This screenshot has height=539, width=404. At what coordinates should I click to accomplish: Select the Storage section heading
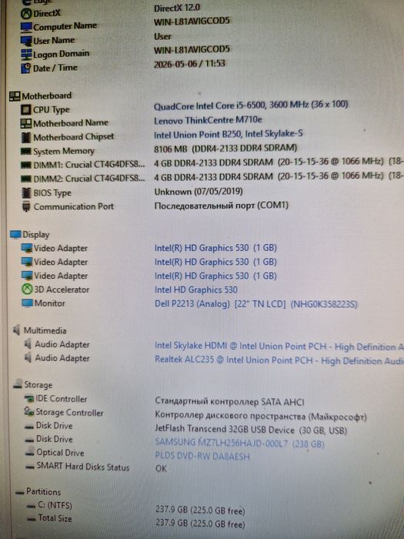(38, 385)
